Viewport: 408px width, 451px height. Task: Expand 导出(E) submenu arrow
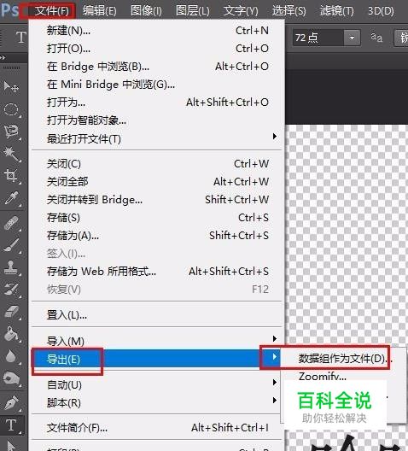275,357
